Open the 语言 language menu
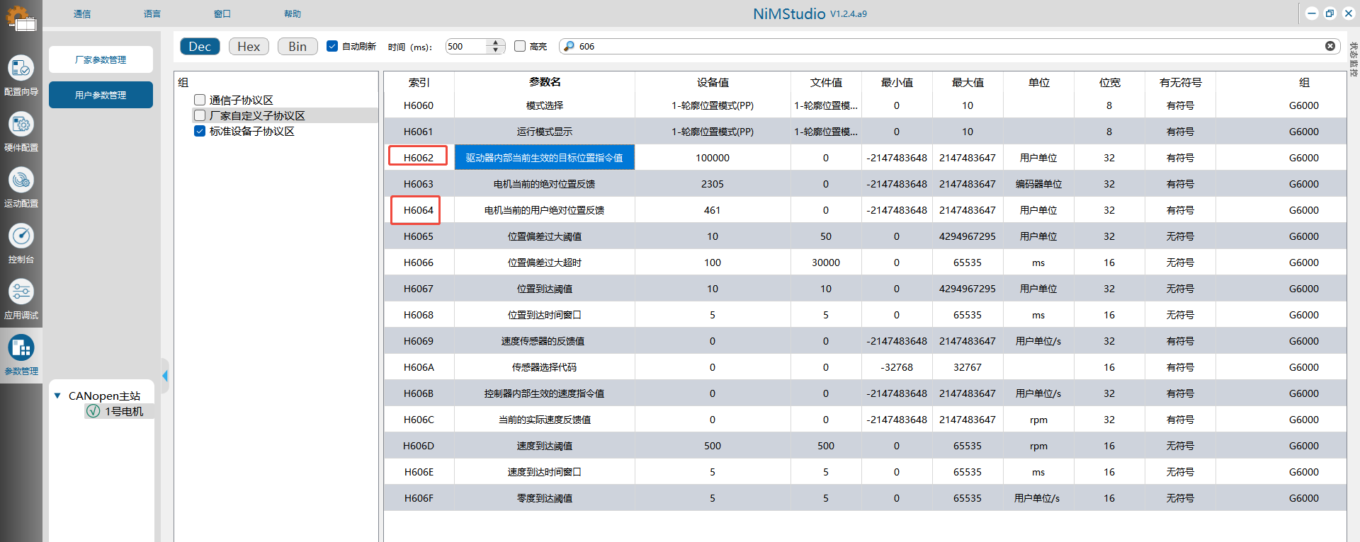Screen dimensions: 1360x542 (152, 13)
